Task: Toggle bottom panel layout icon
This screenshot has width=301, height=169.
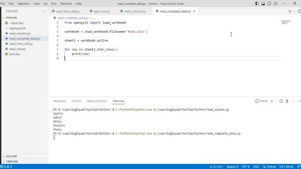Action: (x=263, y=3)
